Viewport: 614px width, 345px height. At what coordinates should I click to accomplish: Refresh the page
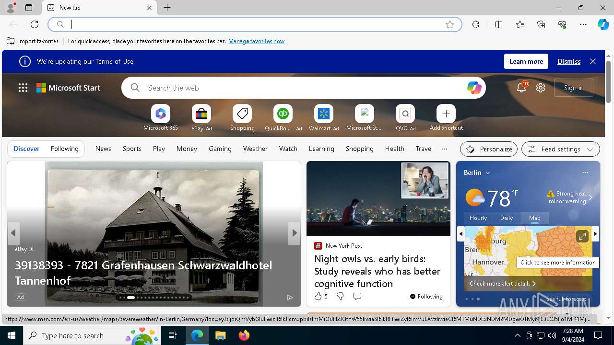coord(35,24)
